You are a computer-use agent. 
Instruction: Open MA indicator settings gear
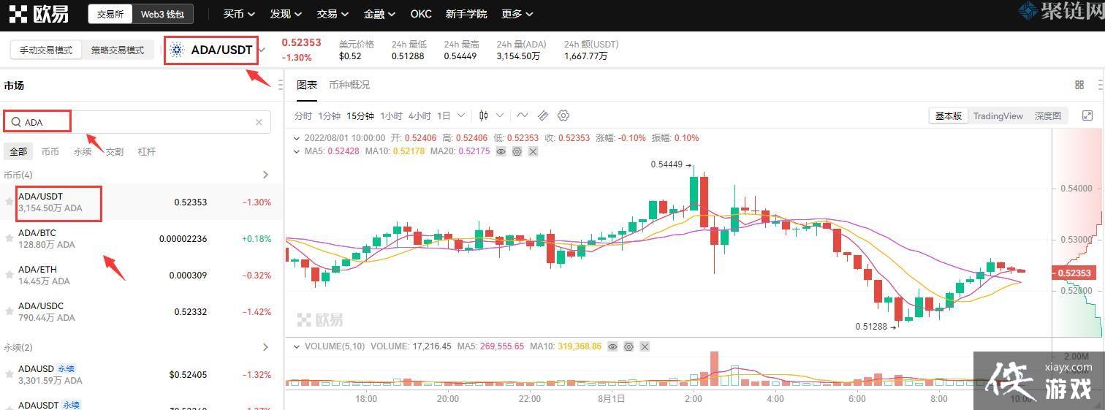coord(517,151)
